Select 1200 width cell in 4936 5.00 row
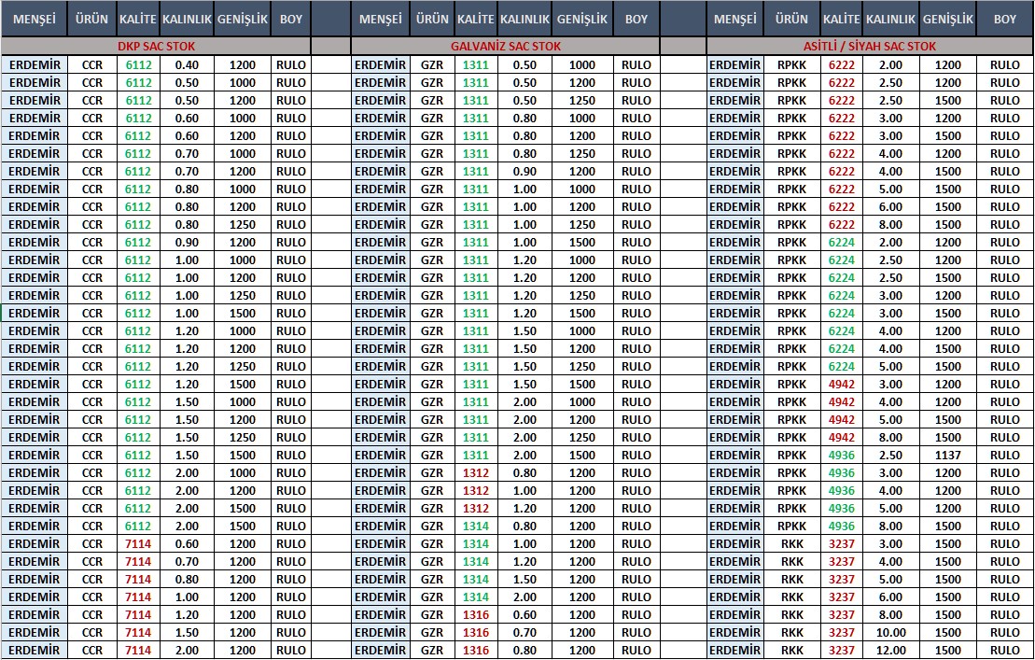Viewport: 1035px width, 660px height. (x=948, y=508)
